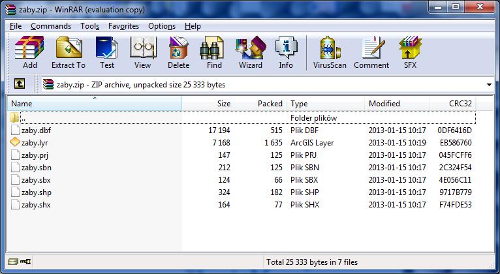Screen dimensions: 500x274
Task: Click the 'Plik SHP' type cell
Action: (305, 192)
